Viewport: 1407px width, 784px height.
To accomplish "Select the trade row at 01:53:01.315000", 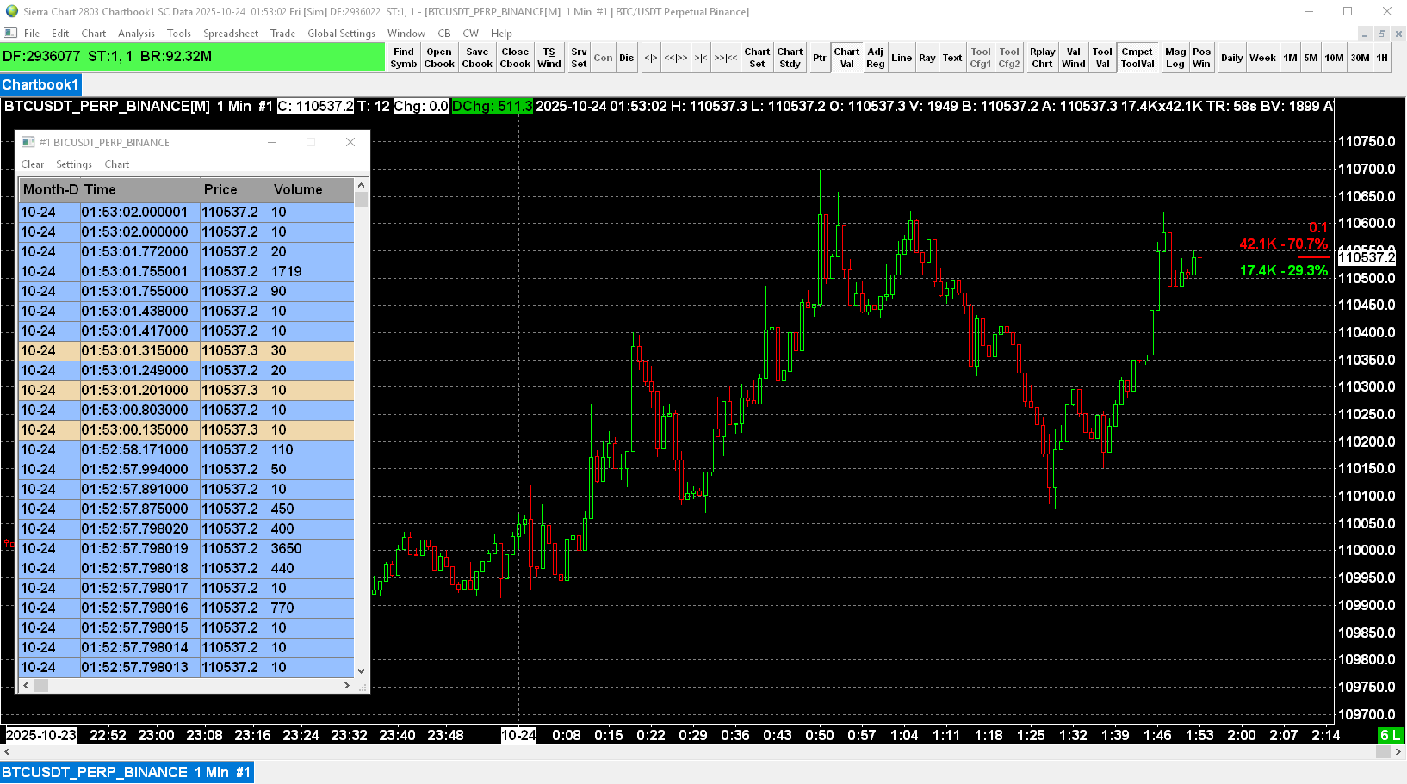I will coord(186,350).
